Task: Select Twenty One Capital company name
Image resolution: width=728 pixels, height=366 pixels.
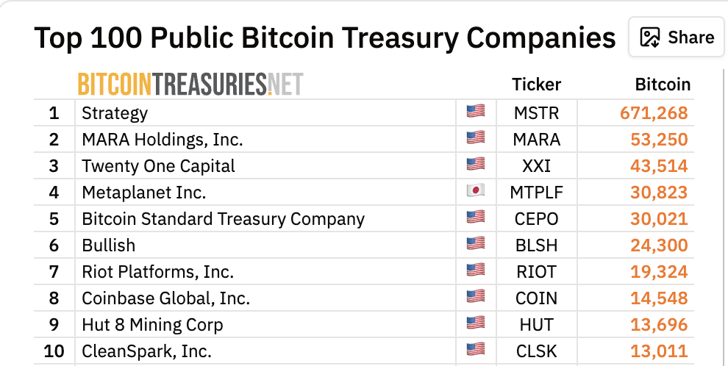Action: click(x=158, y=166)
